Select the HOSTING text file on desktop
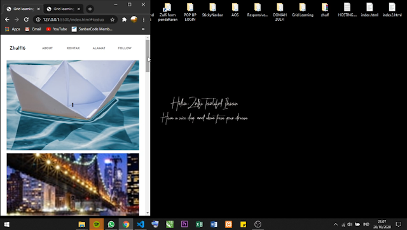 (x=347, y=10)
